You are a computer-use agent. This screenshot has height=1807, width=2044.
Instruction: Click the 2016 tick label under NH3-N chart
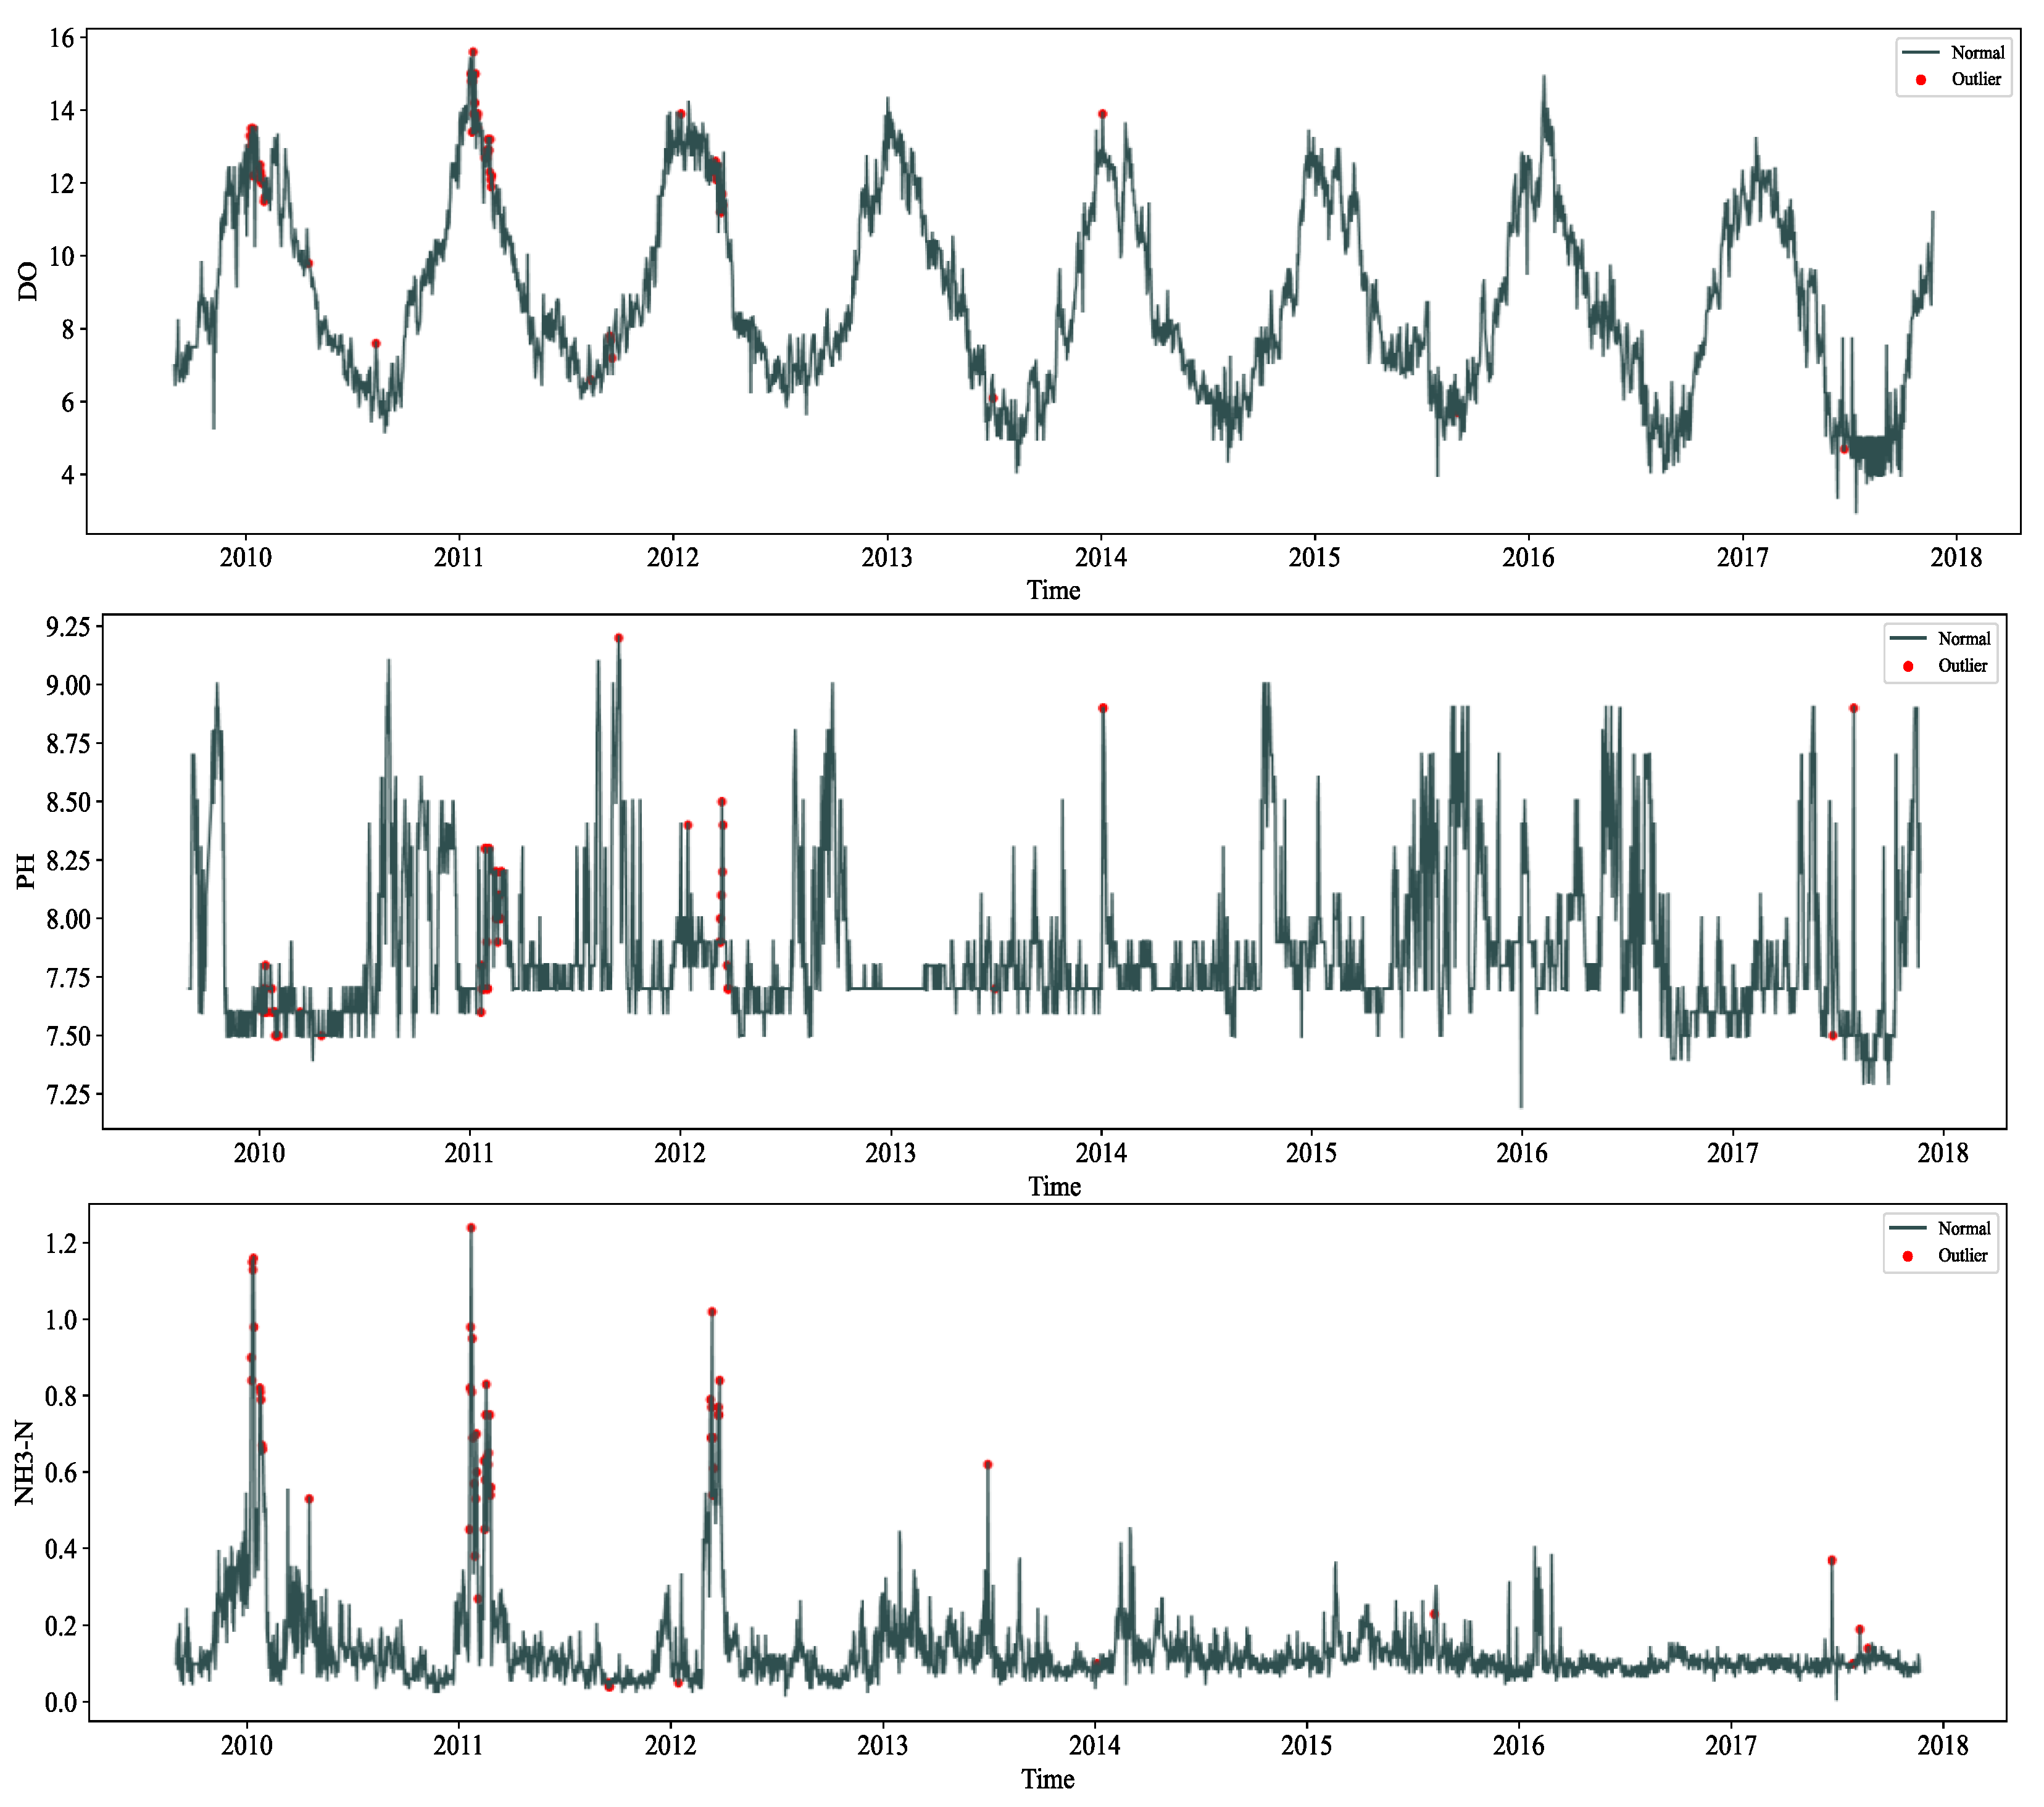point(1519,1746)
